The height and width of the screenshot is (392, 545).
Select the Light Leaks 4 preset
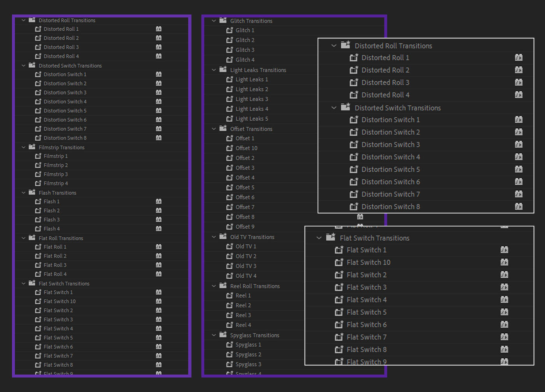252,109
